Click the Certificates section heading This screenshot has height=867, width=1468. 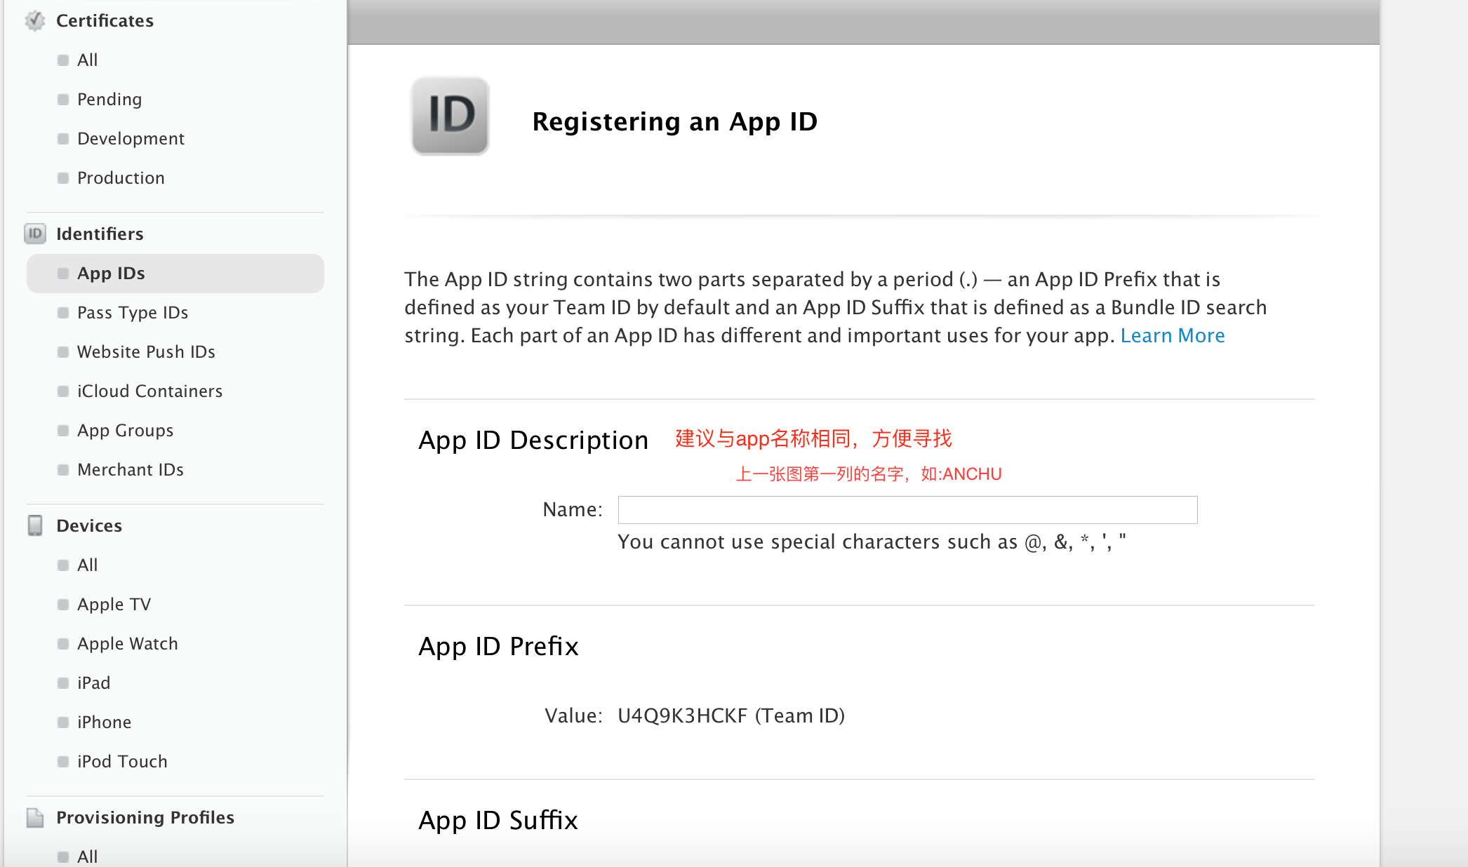click(105, 21)
